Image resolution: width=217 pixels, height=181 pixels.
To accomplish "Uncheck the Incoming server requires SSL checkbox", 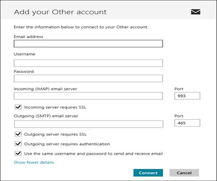I will 17,107.
